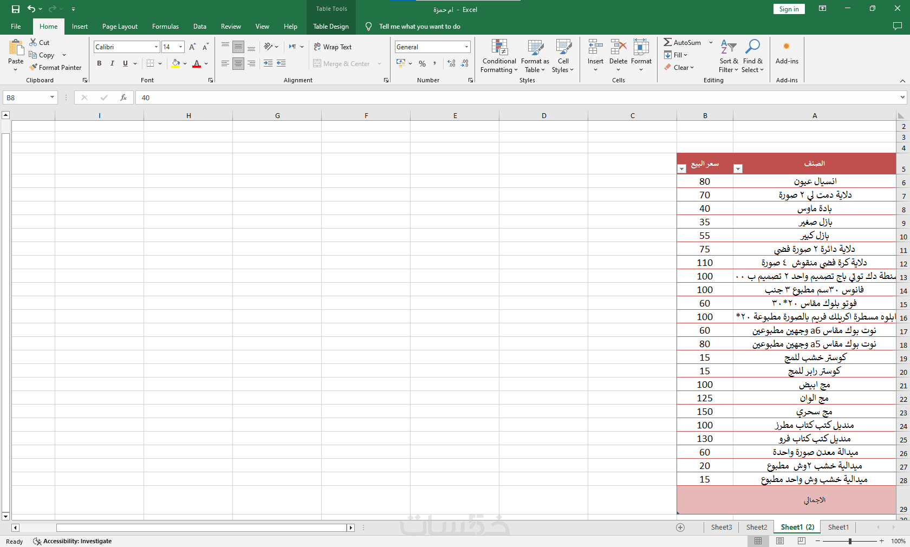Click the zoom slider handle

850,541
